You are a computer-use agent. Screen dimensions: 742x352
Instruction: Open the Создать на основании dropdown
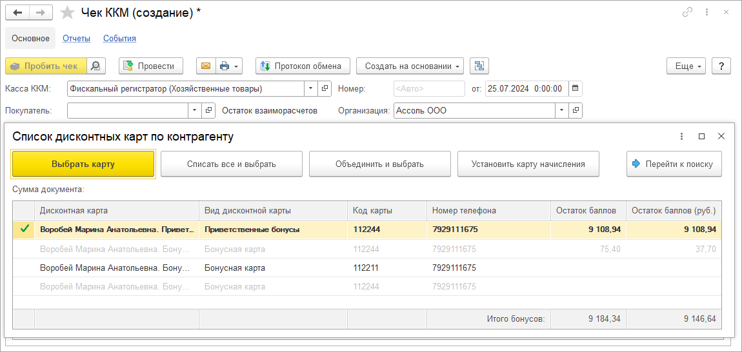(410, 66)
